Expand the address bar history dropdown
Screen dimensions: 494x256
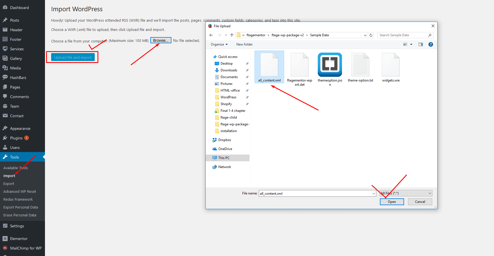click(365, 35)
